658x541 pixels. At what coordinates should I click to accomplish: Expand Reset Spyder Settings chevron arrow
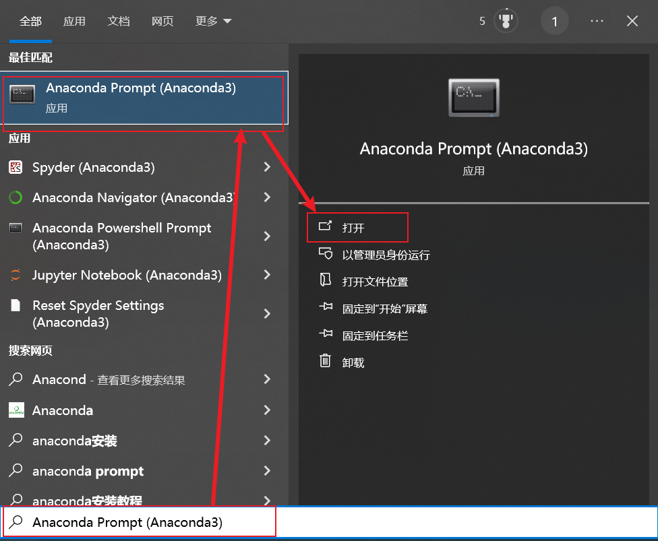(x=267, y=314)
